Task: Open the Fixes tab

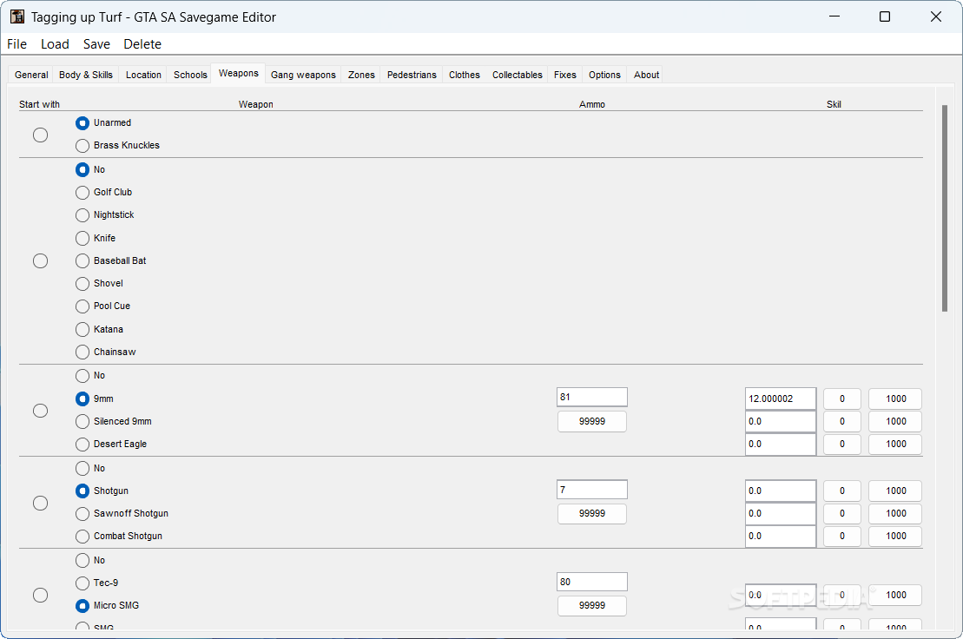Action: 565,75
